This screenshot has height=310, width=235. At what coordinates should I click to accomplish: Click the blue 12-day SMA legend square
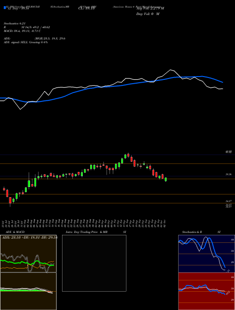pyautogui.click(x=5, y=8)
